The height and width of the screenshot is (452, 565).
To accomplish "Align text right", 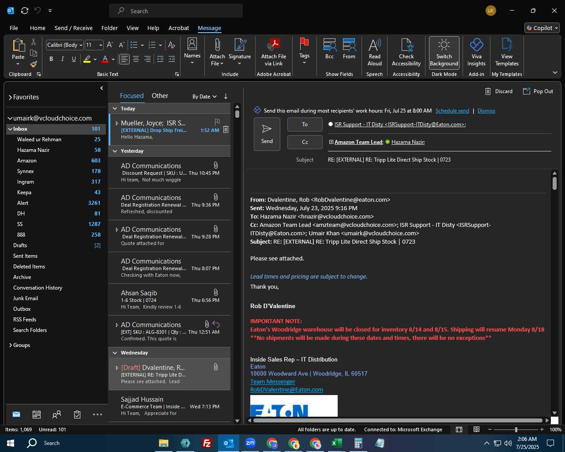I will pos(147,59).
